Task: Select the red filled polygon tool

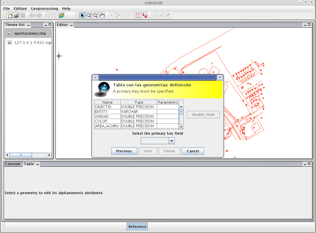Action: coord(145,16)
